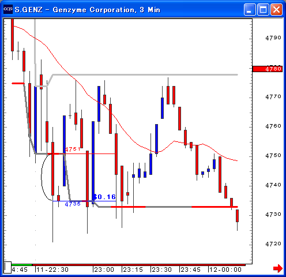Select the 4751 red price level label
Viewport: 286px width, 277px height.
pyautogui.click(x=73, y=149)
